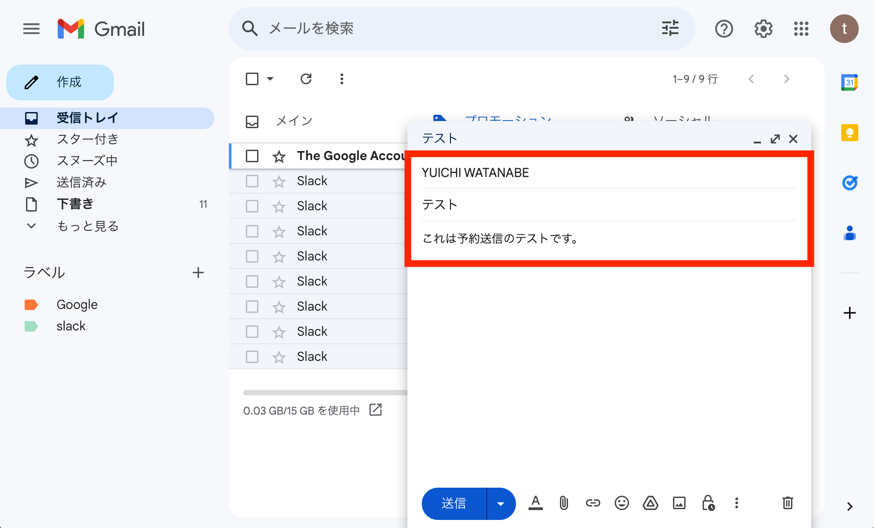Click the green slack label color tag
Viewport: 874px width, 528px height.
31,326
